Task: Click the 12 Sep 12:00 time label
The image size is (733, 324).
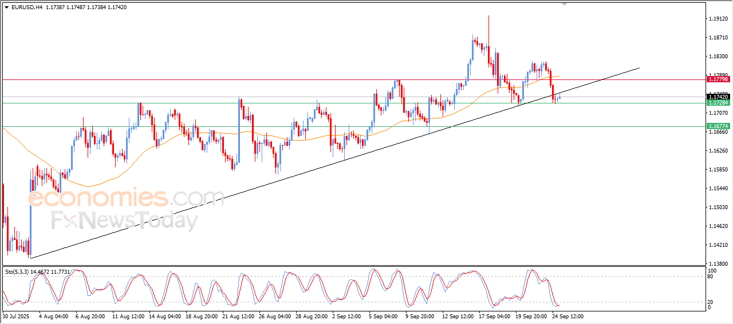Action: pyautogui.click(x=458, y=316)
